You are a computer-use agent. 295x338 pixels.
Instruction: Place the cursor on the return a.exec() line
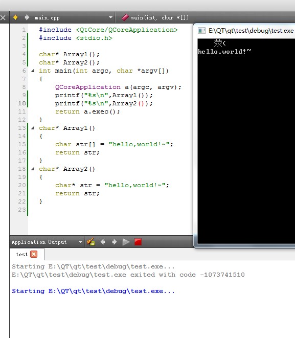(x=87, y=111)
